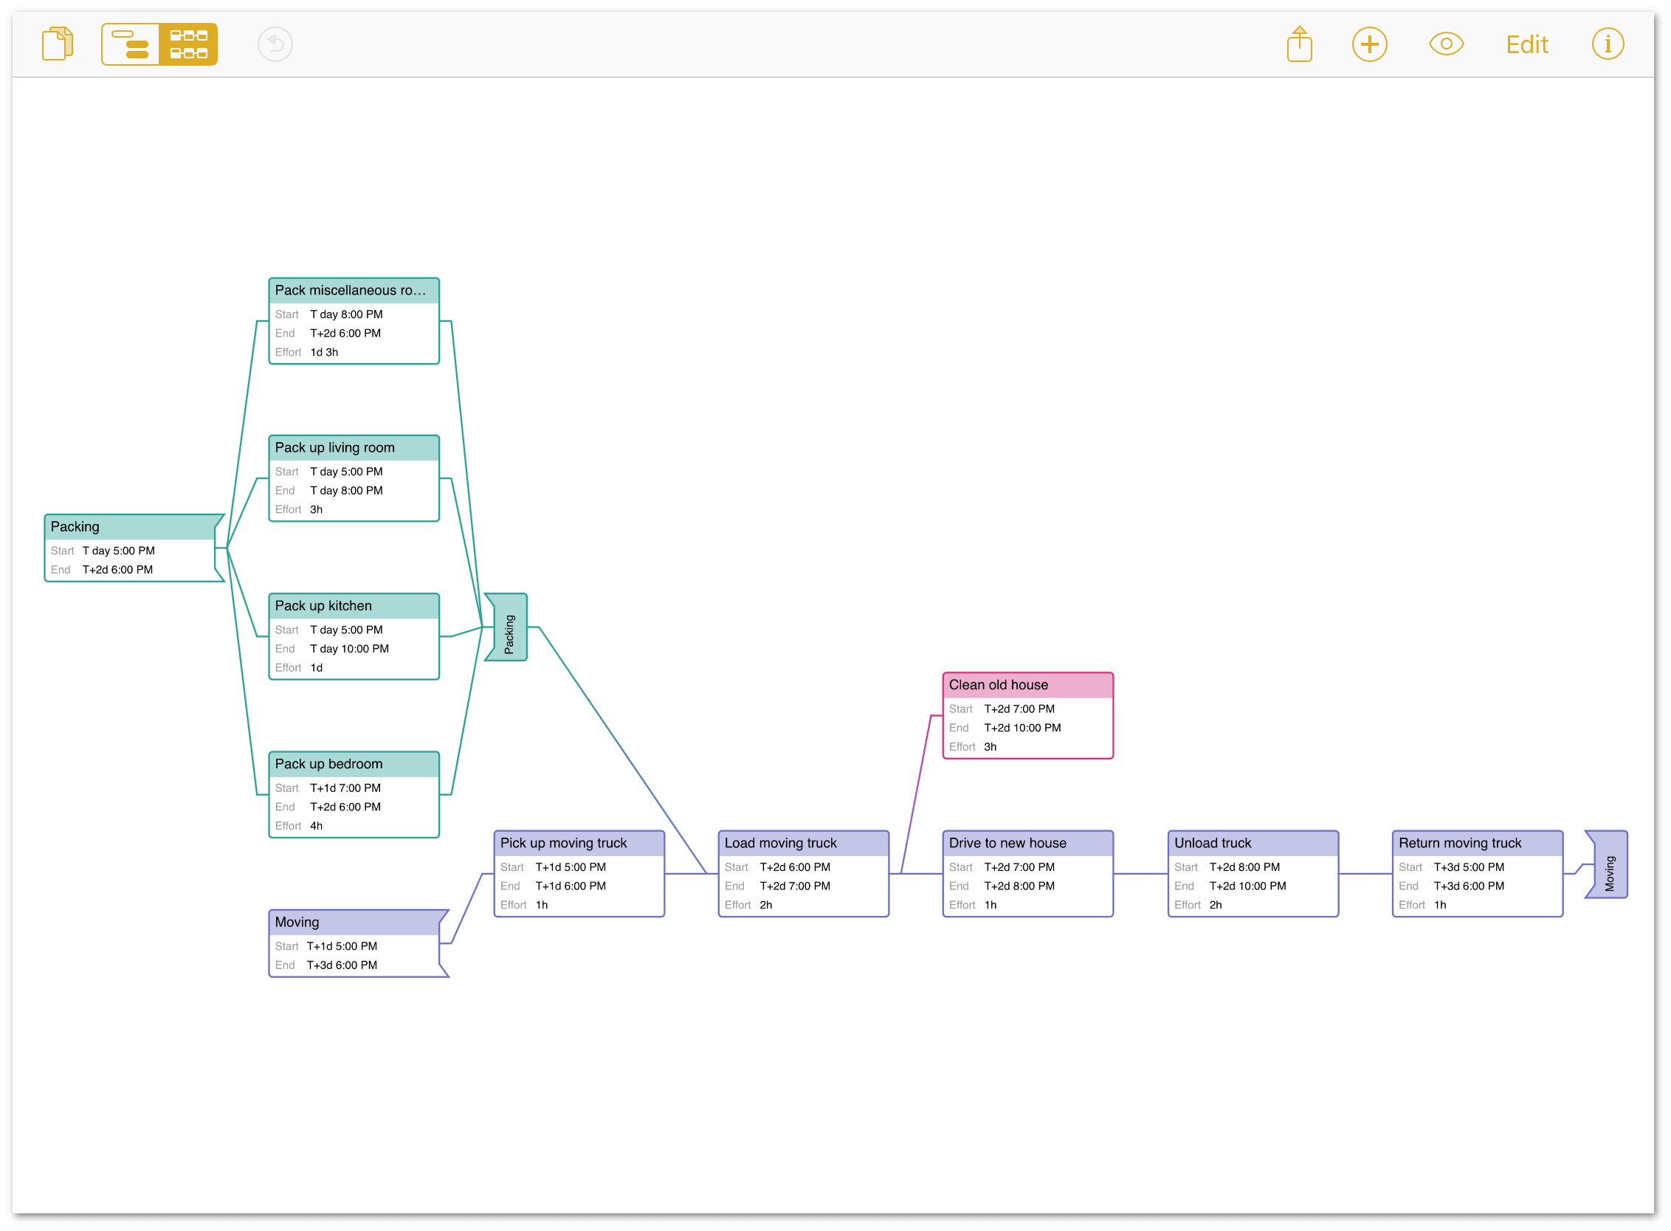Select the Load moving truck task
This screenshot has width=1671, height=1231.
(x=804, y=874)
